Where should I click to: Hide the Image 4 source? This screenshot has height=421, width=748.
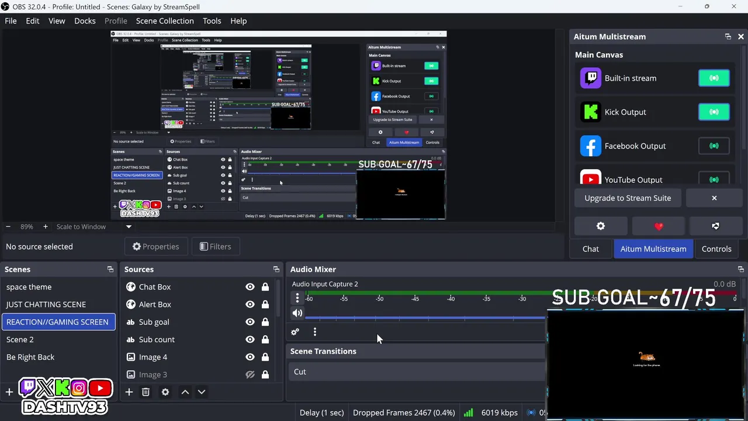click(250, 357)
